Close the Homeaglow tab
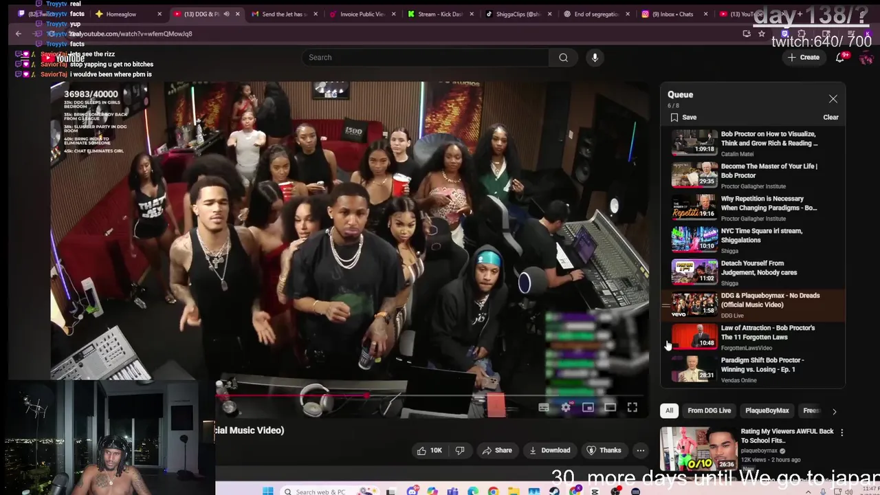Image resolution: width=880 pixels, height=495 pixels. (x=159, y=14)
